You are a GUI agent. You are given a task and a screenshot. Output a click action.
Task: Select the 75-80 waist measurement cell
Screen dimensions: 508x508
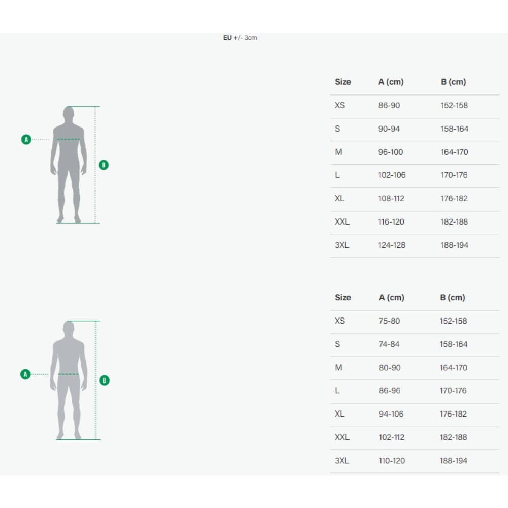(x=389, y=321)
